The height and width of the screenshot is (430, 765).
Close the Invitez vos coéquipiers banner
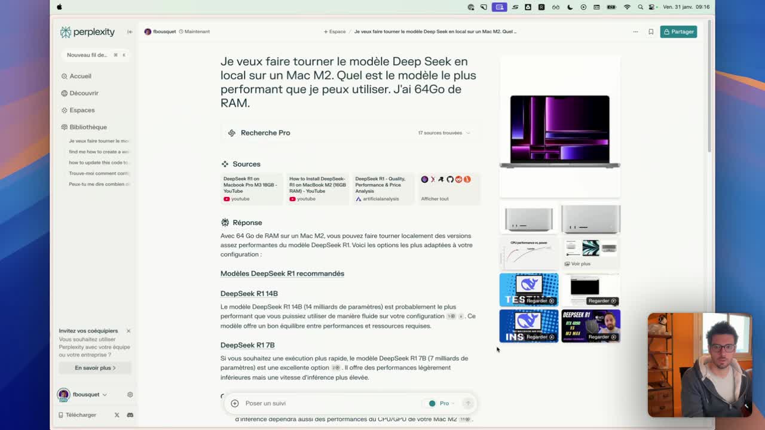(128, 331)
